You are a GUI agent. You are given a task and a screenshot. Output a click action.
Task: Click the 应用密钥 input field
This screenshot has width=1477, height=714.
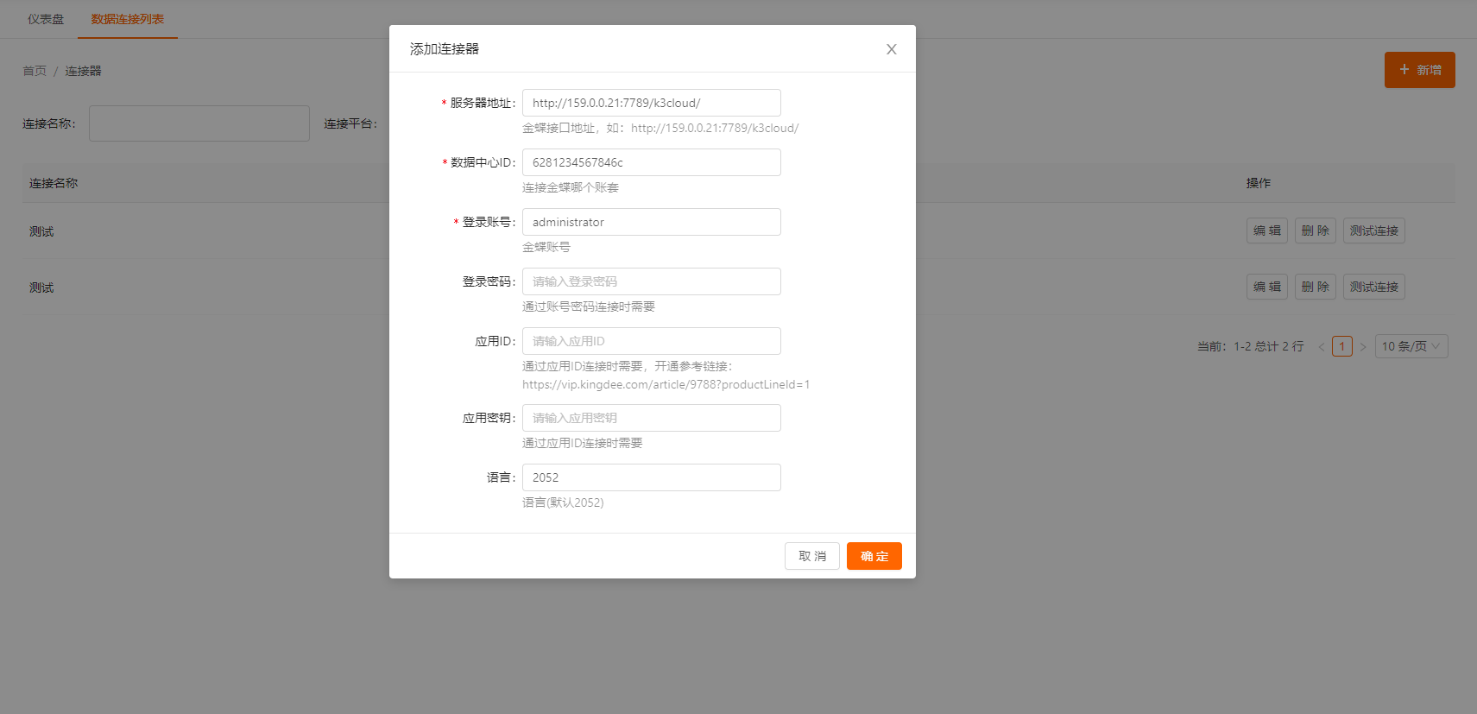point(651,418)
